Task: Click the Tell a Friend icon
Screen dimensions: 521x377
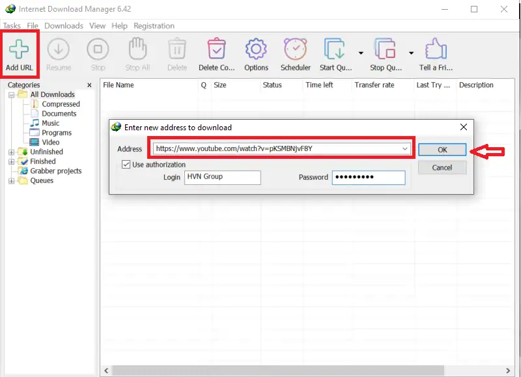Action: [436, 49]
